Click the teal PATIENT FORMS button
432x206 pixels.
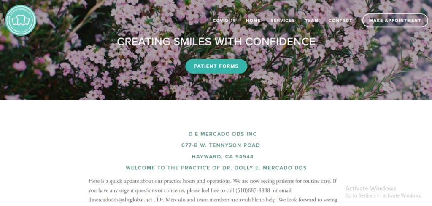(x=216, y=66)
